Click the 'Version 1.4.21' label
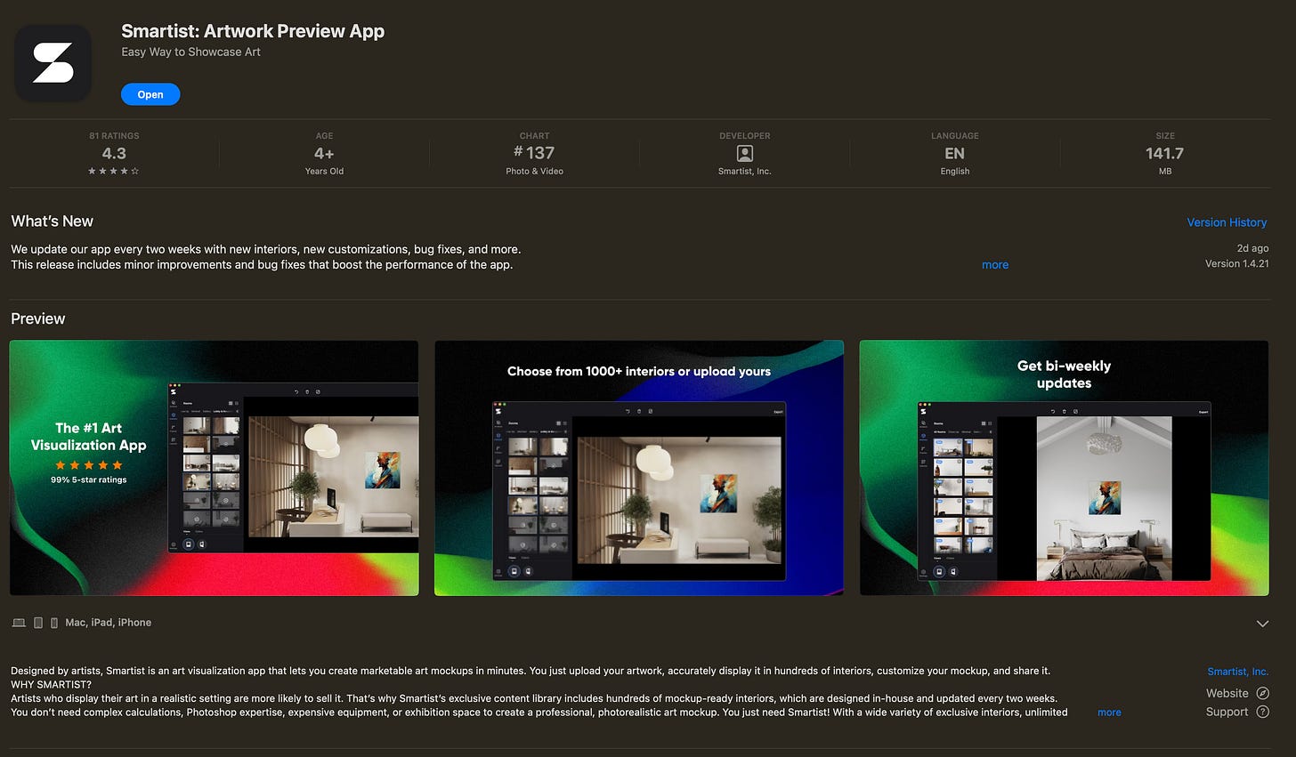Viewport: 1296px width, 757px height. (x=1236, y=263)
